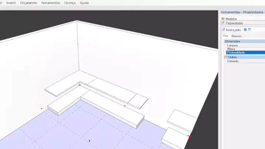Select the Altura property
Screen dimensions: 265x149
click(231, 49)
